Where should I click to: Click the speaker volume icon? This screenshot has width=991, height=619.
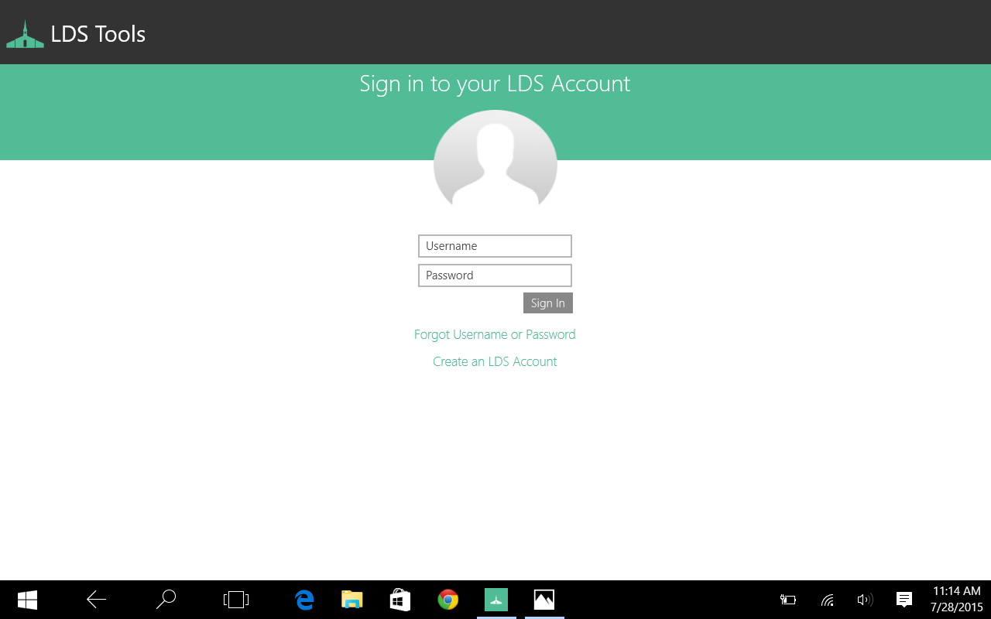point(865,600)
